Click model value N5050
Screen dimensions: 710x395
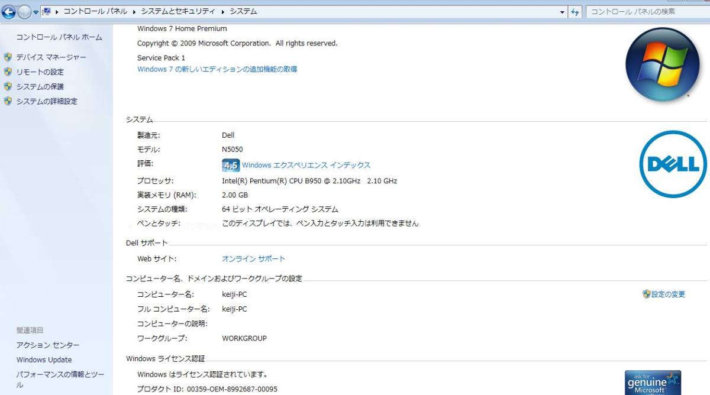tap(232, 150)
